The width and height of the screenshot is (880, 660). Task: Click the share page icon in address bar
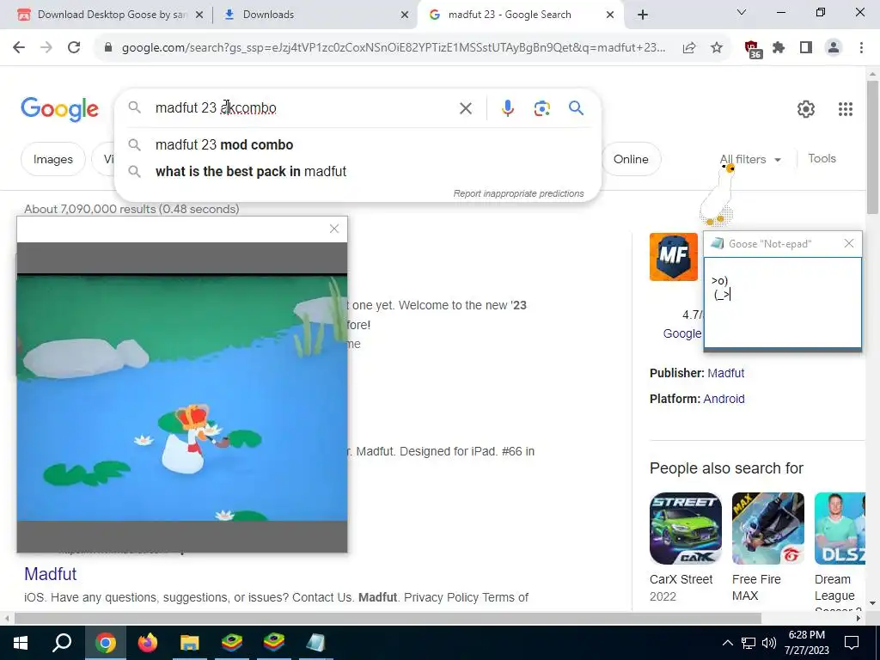[689, 48]
